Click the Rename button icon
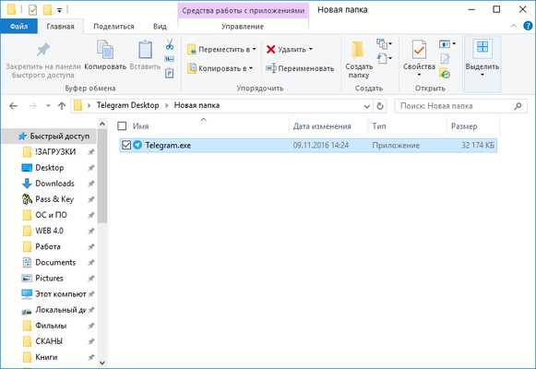 tap(270, 68)
